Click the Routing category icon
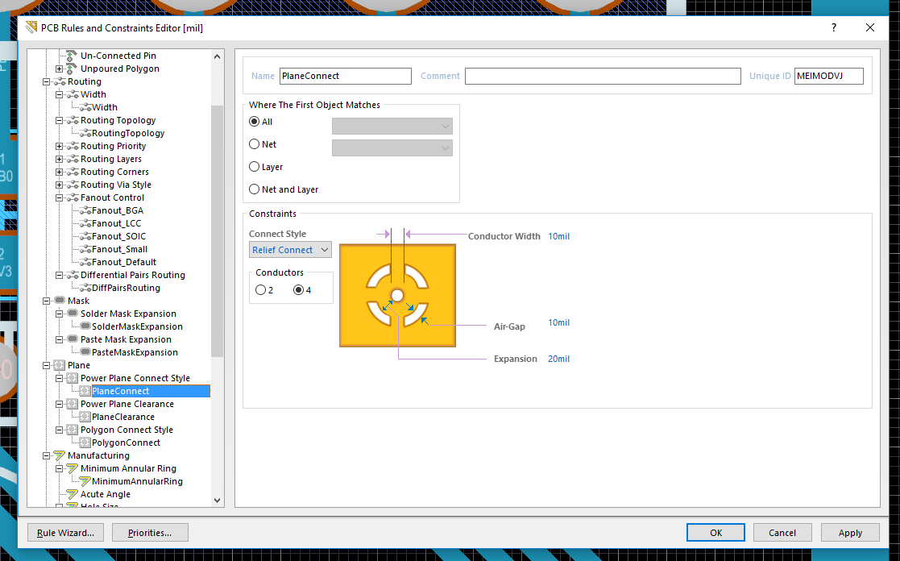The width and height of the screenshot is (900, 561). [60, 81]
